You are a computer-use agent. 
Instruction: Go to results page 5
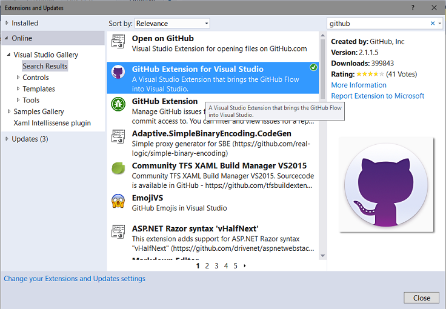(236, 266)
